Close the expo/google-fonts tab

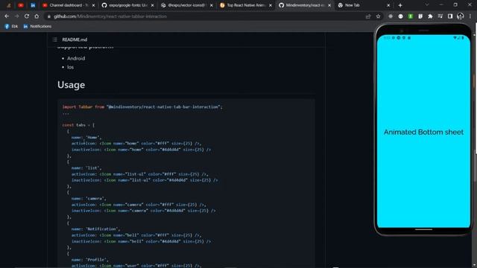pos(152,5)
